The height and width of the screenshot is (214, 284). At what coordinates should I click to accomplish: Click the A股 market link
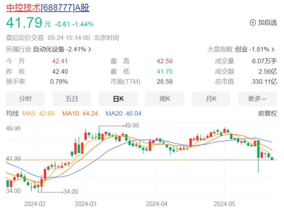82,8
